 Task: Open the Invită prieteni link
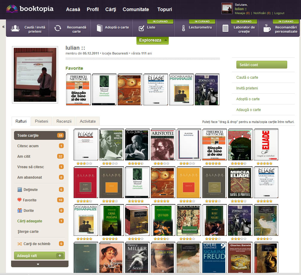(x=247, y=88)
